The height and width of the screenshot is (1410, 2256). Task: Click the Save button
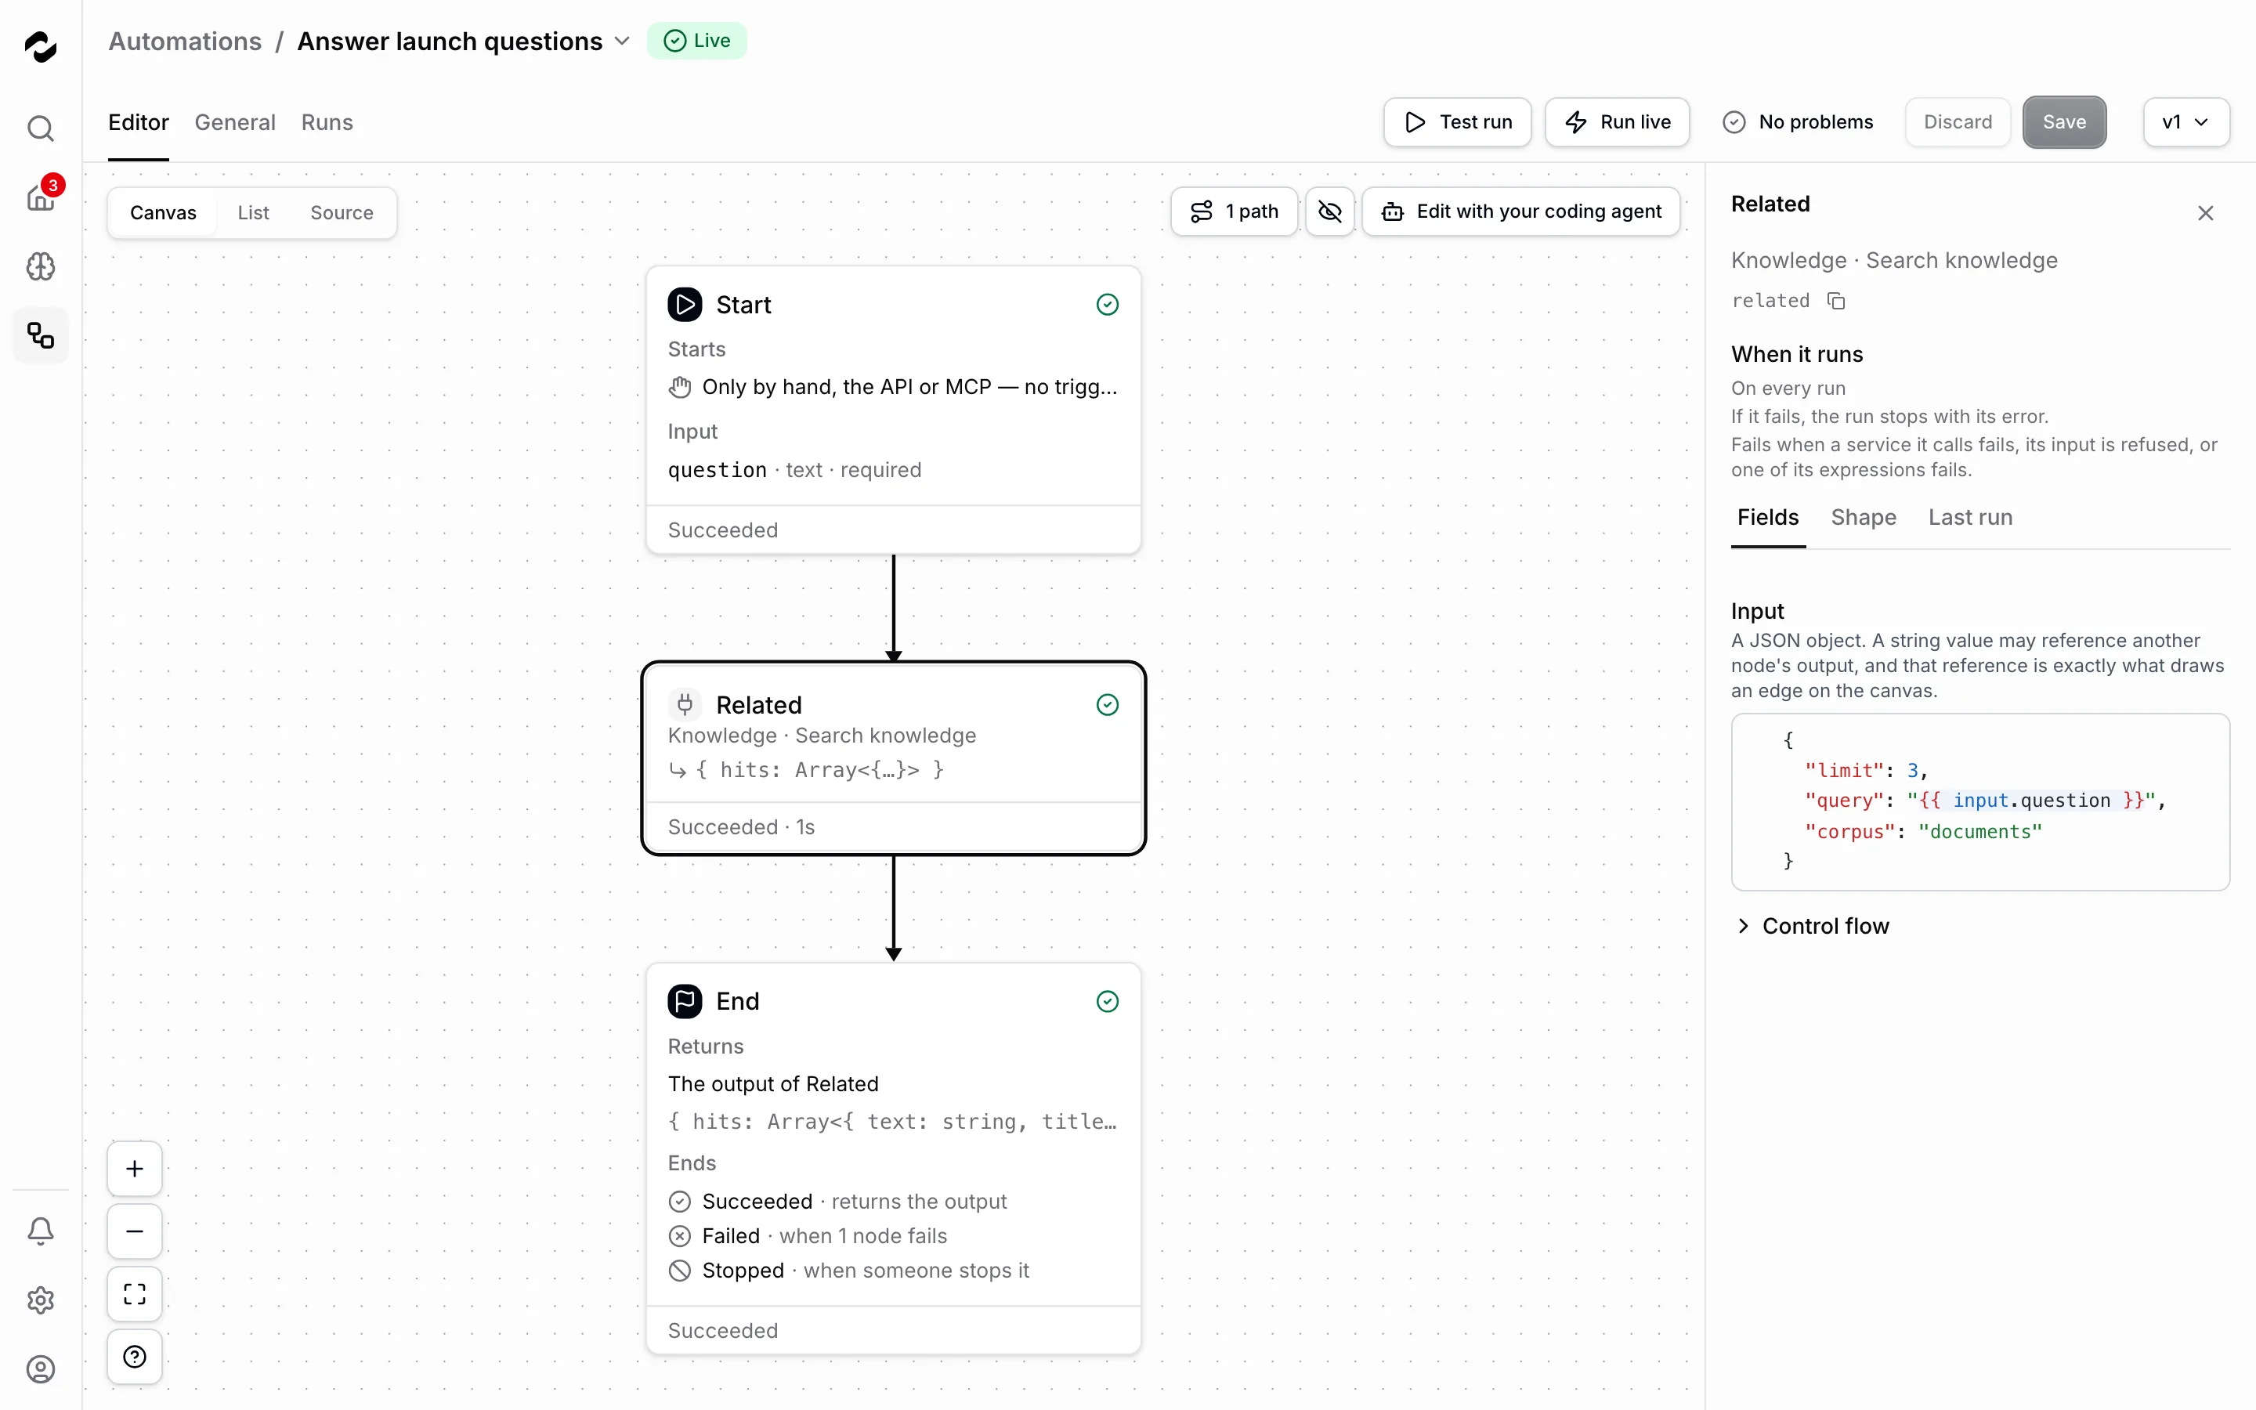pos(2064,122)
